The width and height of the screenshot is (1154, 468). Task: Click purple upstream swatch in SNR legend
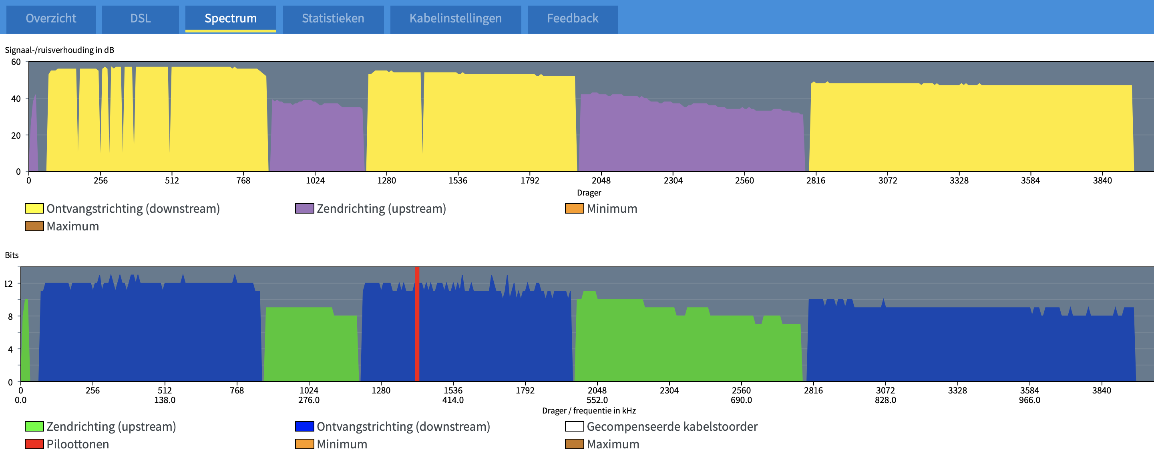[304, 208]
